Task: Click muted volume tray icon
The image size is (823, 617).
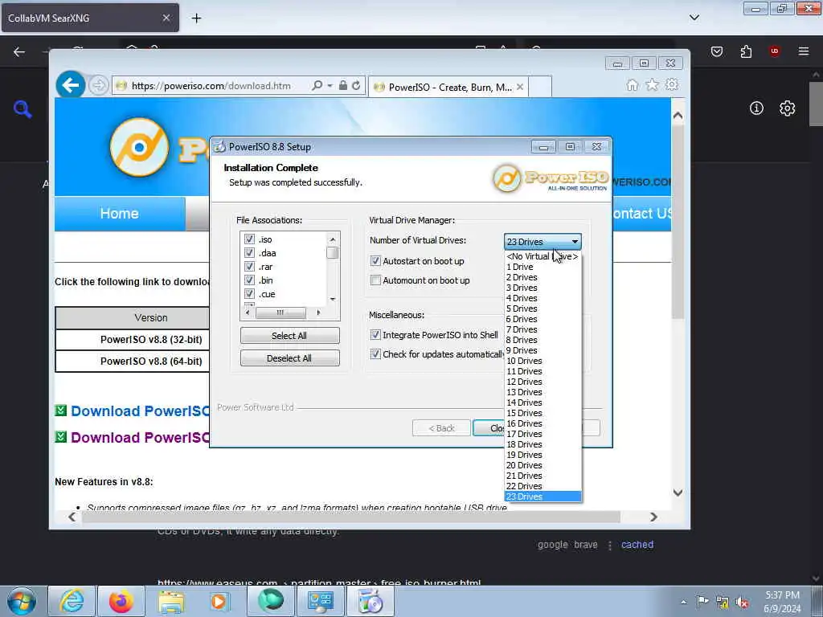Action: [742, 603]
